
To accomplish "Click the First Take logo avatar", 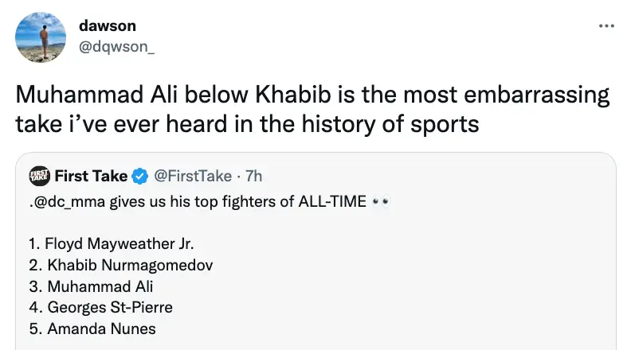I will click(39, 175).
